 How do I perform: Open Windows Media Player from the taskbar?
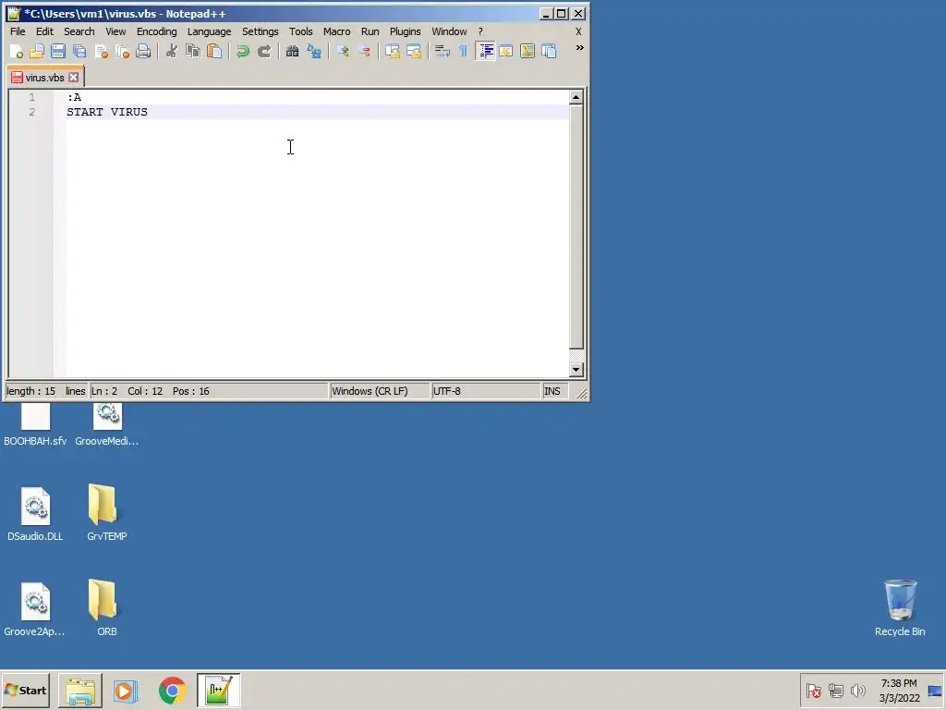pyautogui.click(x=126, y=690)
